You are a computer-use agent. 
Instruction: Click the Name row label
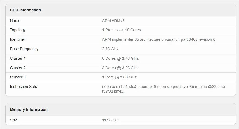coord(15,21)
